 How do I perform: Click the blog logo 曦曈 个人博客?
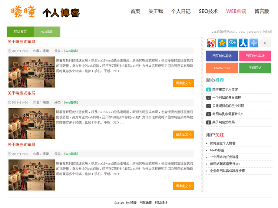click(45, 12)
